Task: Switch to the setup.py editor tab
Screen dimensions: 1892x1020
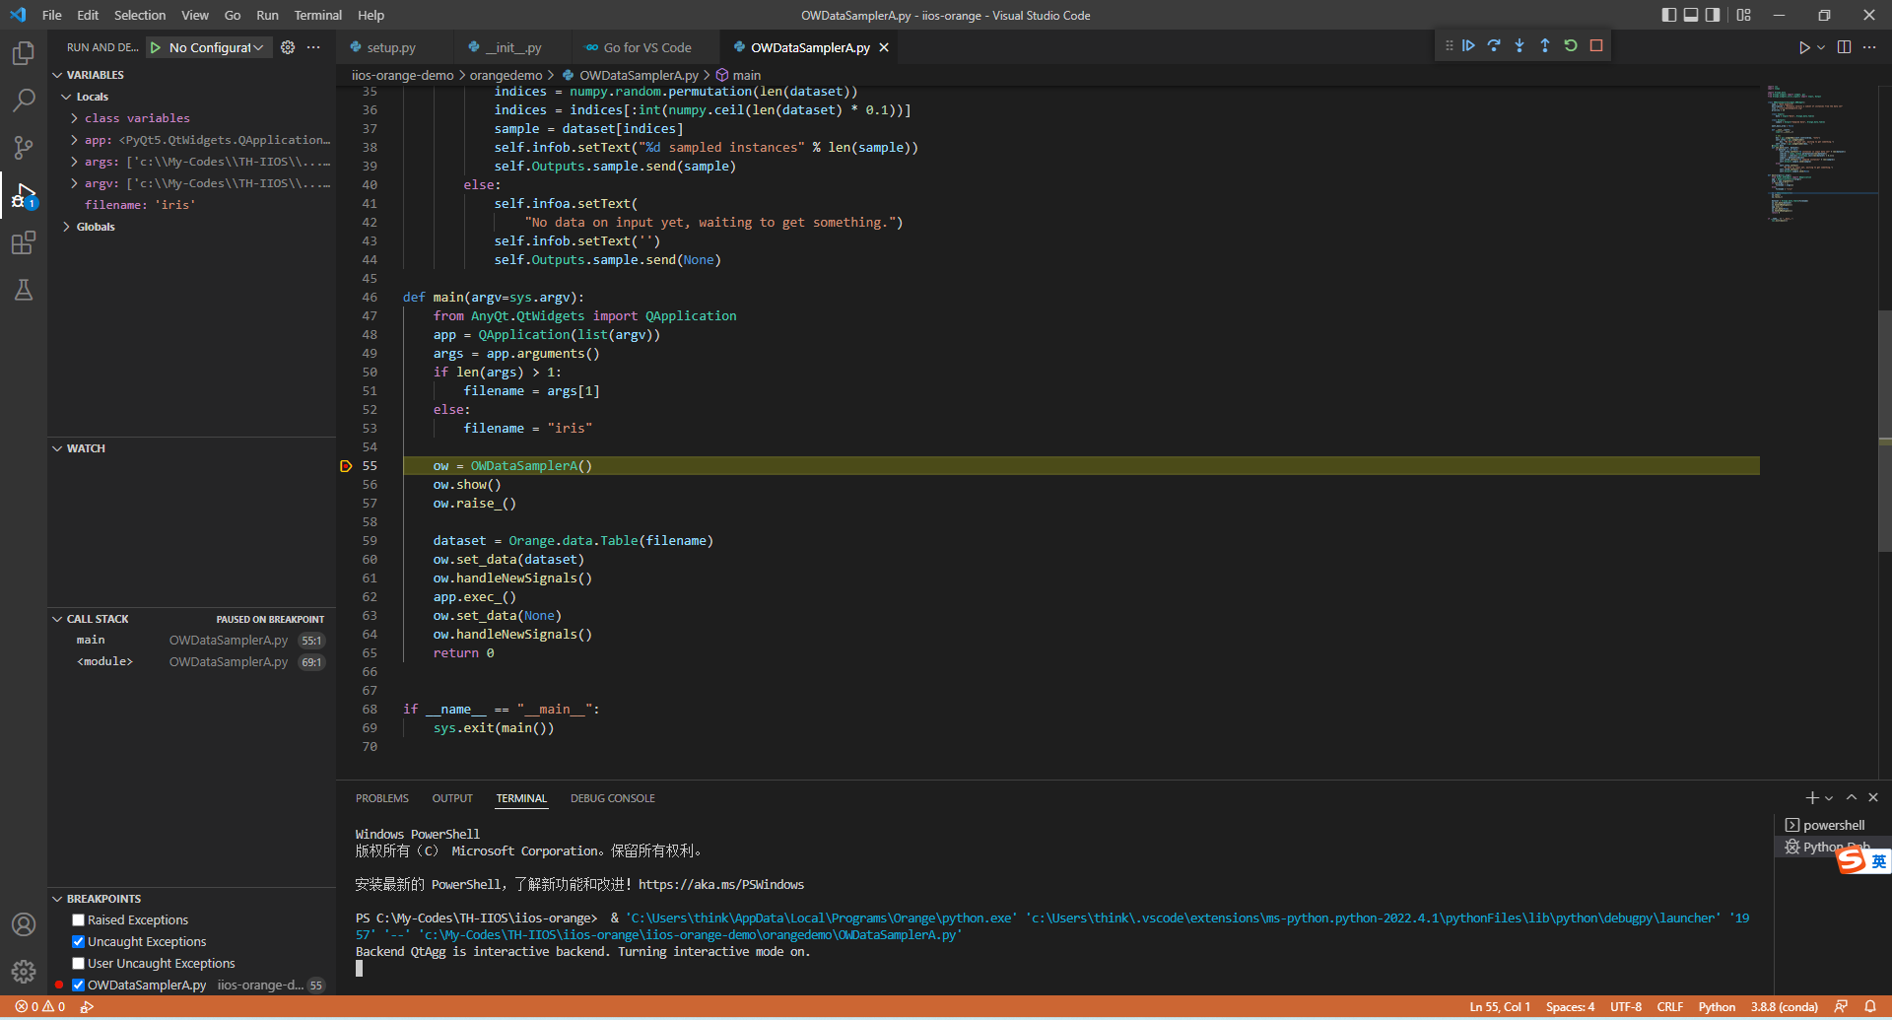Action: (x=390, y=47)
